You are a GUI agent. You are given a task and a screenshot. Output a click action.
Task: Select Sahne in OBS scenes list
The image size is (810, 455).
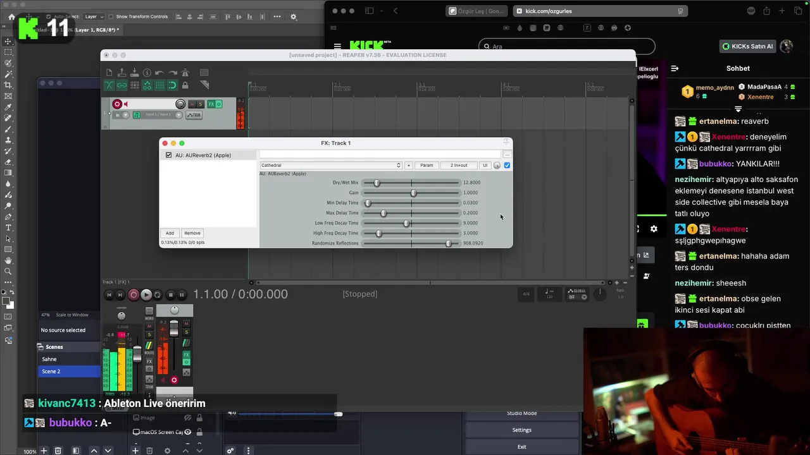pos(68,359)
